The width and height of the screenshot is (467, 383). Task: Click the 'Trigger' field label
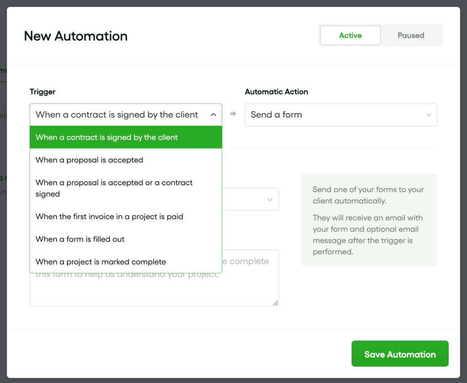(x=42, y=92)
